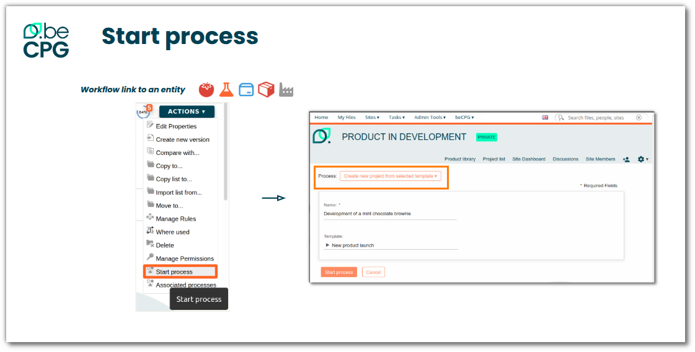The height and width of the screenshot is (352, 695).
Task: Select Import list from... action
Action: pyautogui.click(x=179, y=193)
